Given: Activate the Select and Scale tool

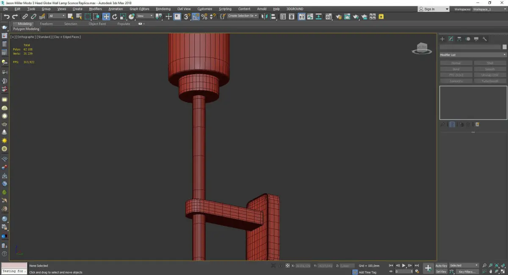Looking at the screenshot, I should 123,17.
